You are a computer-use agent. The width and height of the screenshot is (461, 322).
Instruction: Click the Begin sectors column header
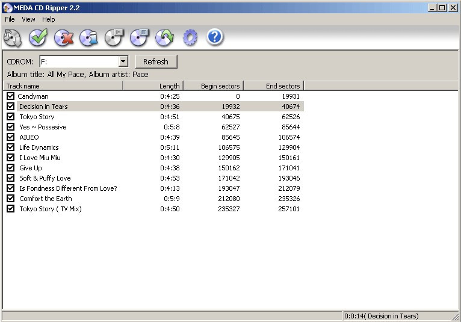214,86
